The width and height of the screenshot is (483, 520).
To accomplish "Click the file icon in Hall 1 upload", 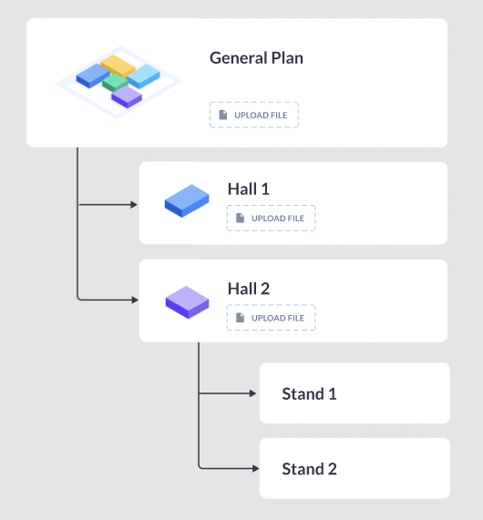I will click(x=240, y=218).
